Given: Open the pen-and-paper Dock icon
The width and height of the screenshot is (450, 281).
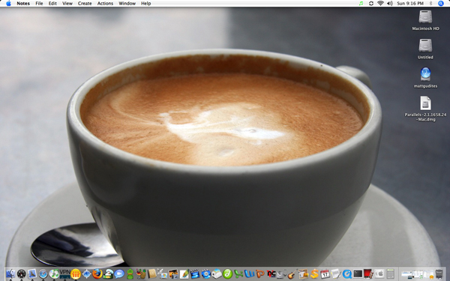Looking at the screenshot, I should [184, 274].
